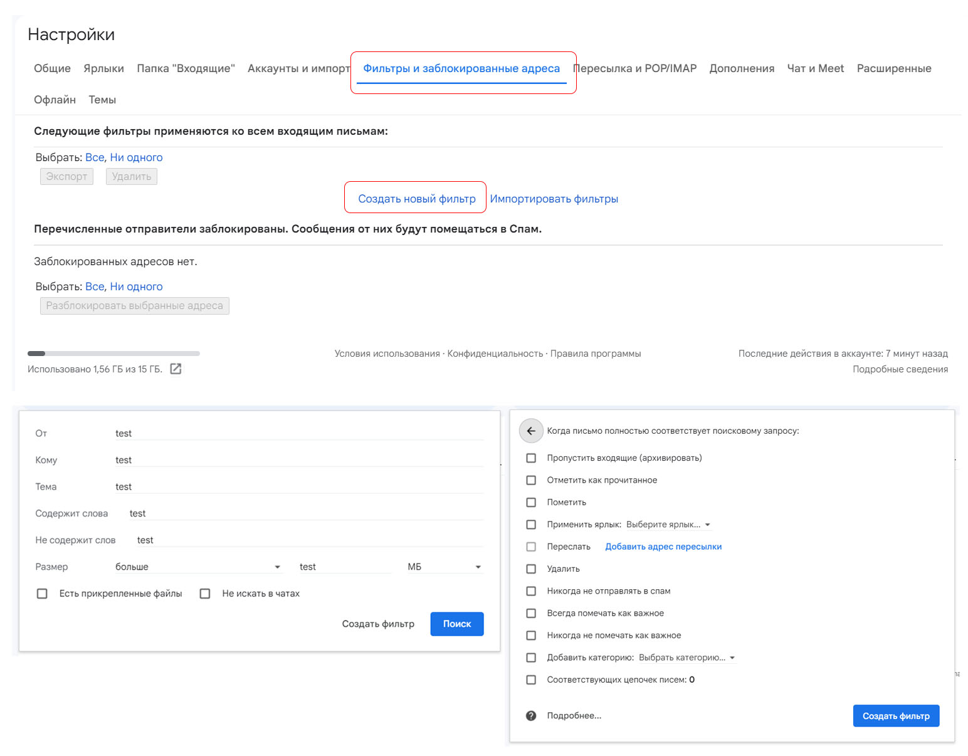This screenshot has height=756, width=968.
Task: Select 'Ни одного' in blocked addresses section
Action: tap(136, 286)
